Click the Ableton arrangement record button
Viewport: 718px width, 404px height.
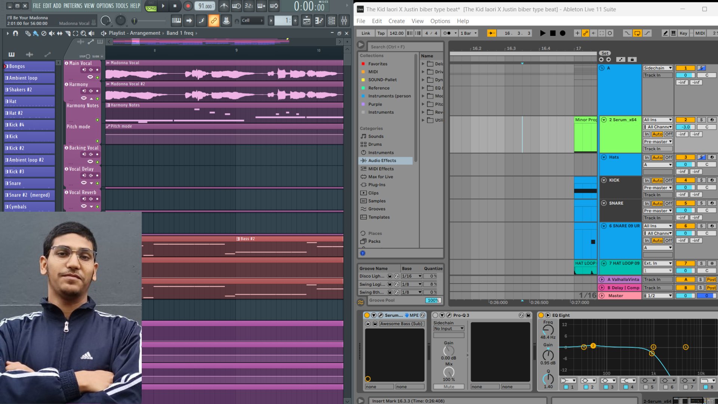pyautogui.click(x=562, y=33)
